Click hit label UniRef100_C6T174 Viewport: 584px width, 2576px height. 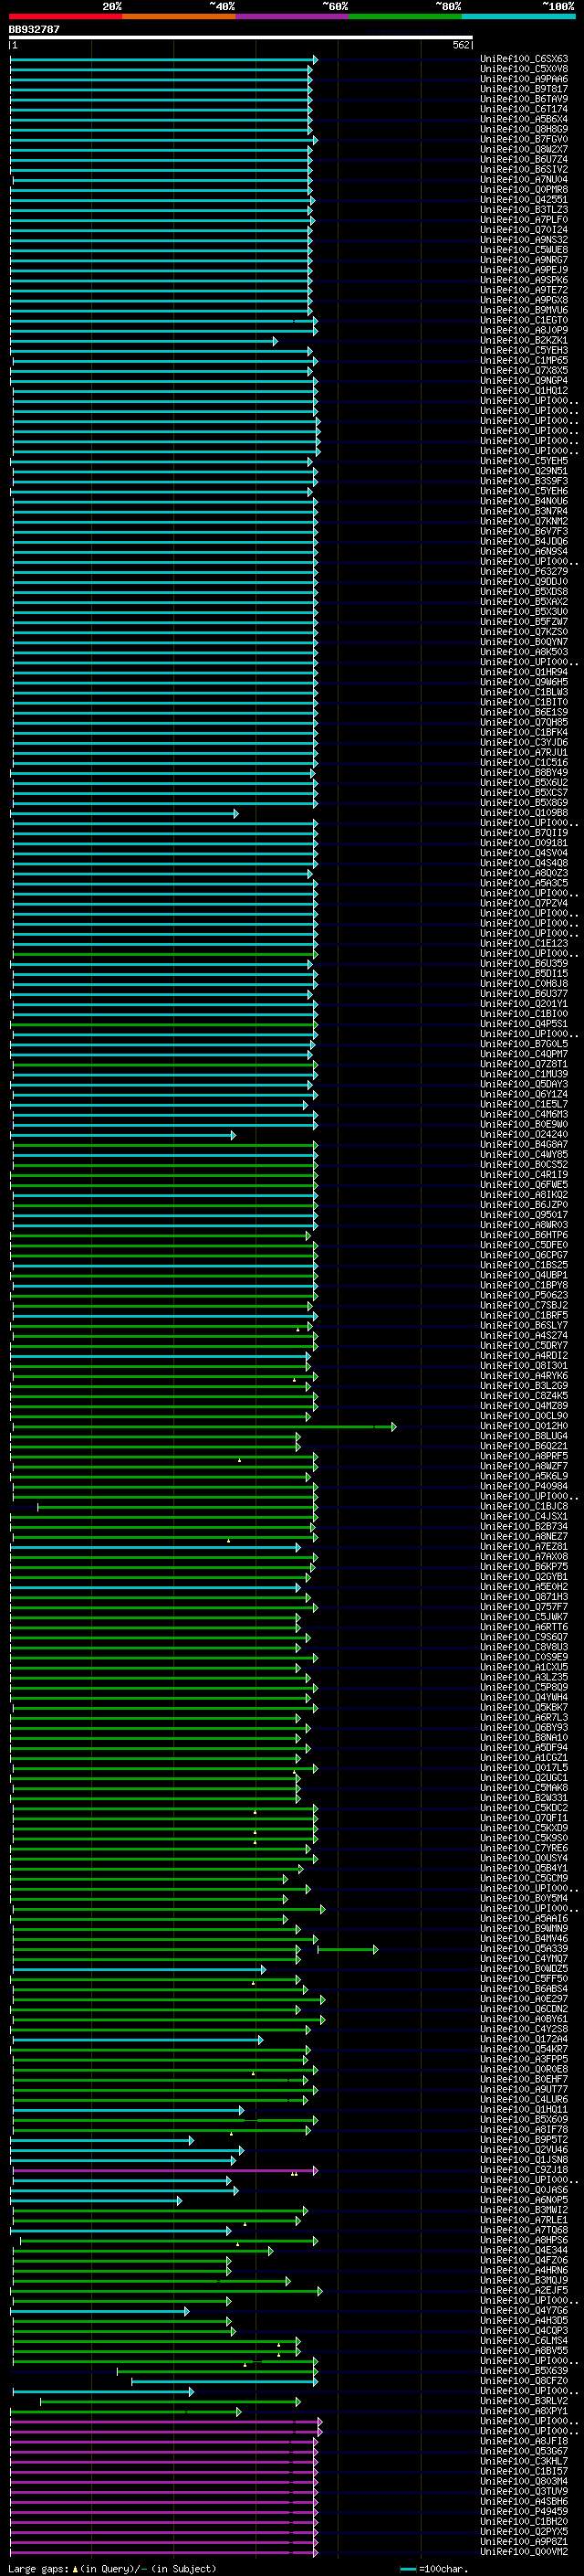point(524,109)
